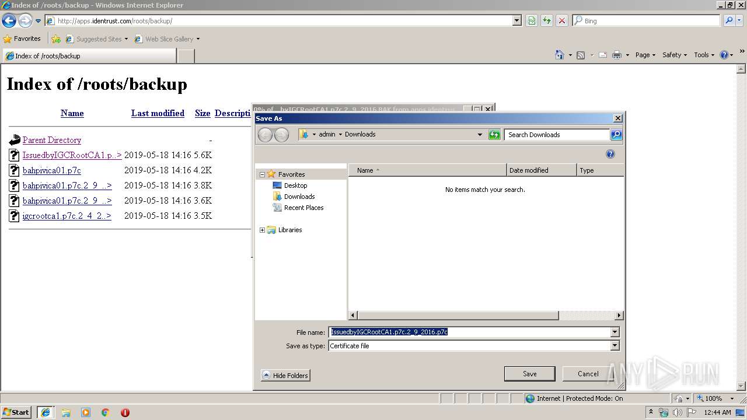
Task: Click the Refresh page icon
Action: pyautogui.click(x=547, y=21)
